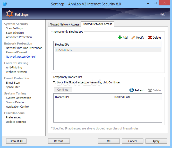
Task: Click the Blocked IPs column header in temporary list
Action: (83, 97)
